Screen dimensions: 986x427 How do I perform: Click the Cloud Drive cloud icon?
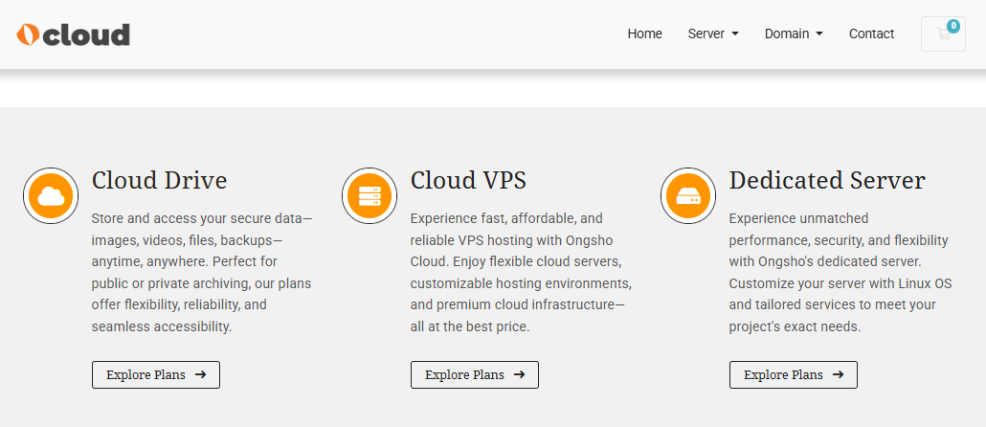pyautogui.click(x=51, y=196)
